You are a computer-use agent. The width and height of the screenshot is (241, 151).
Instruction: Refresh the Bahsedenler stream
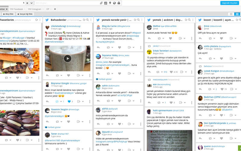[x=84, y=20]
